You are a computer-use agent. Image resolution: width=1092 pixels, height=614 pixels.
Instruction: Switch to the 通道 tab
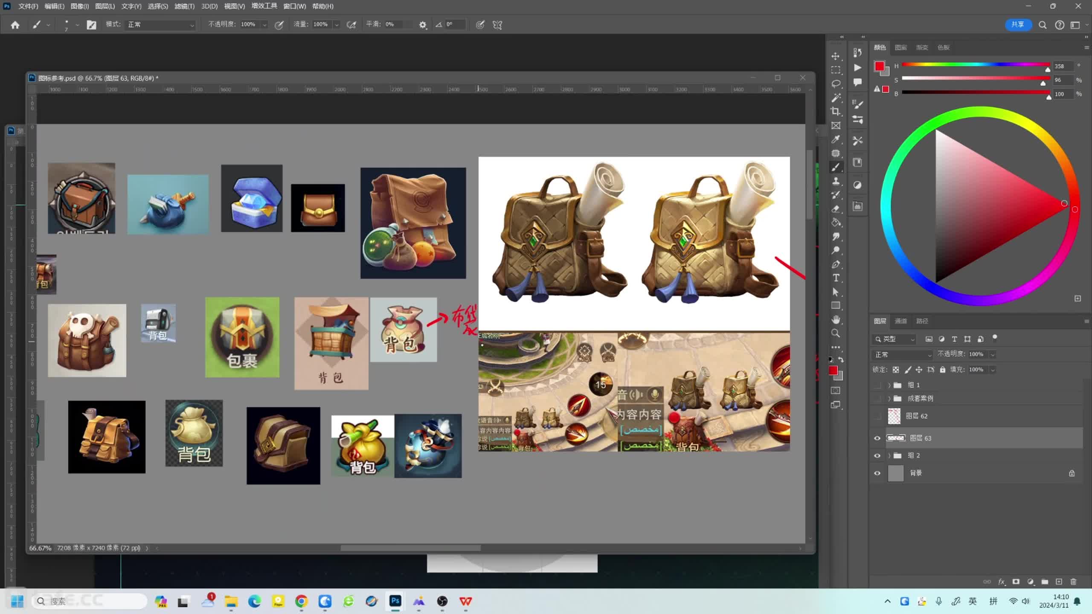point(900,321)
